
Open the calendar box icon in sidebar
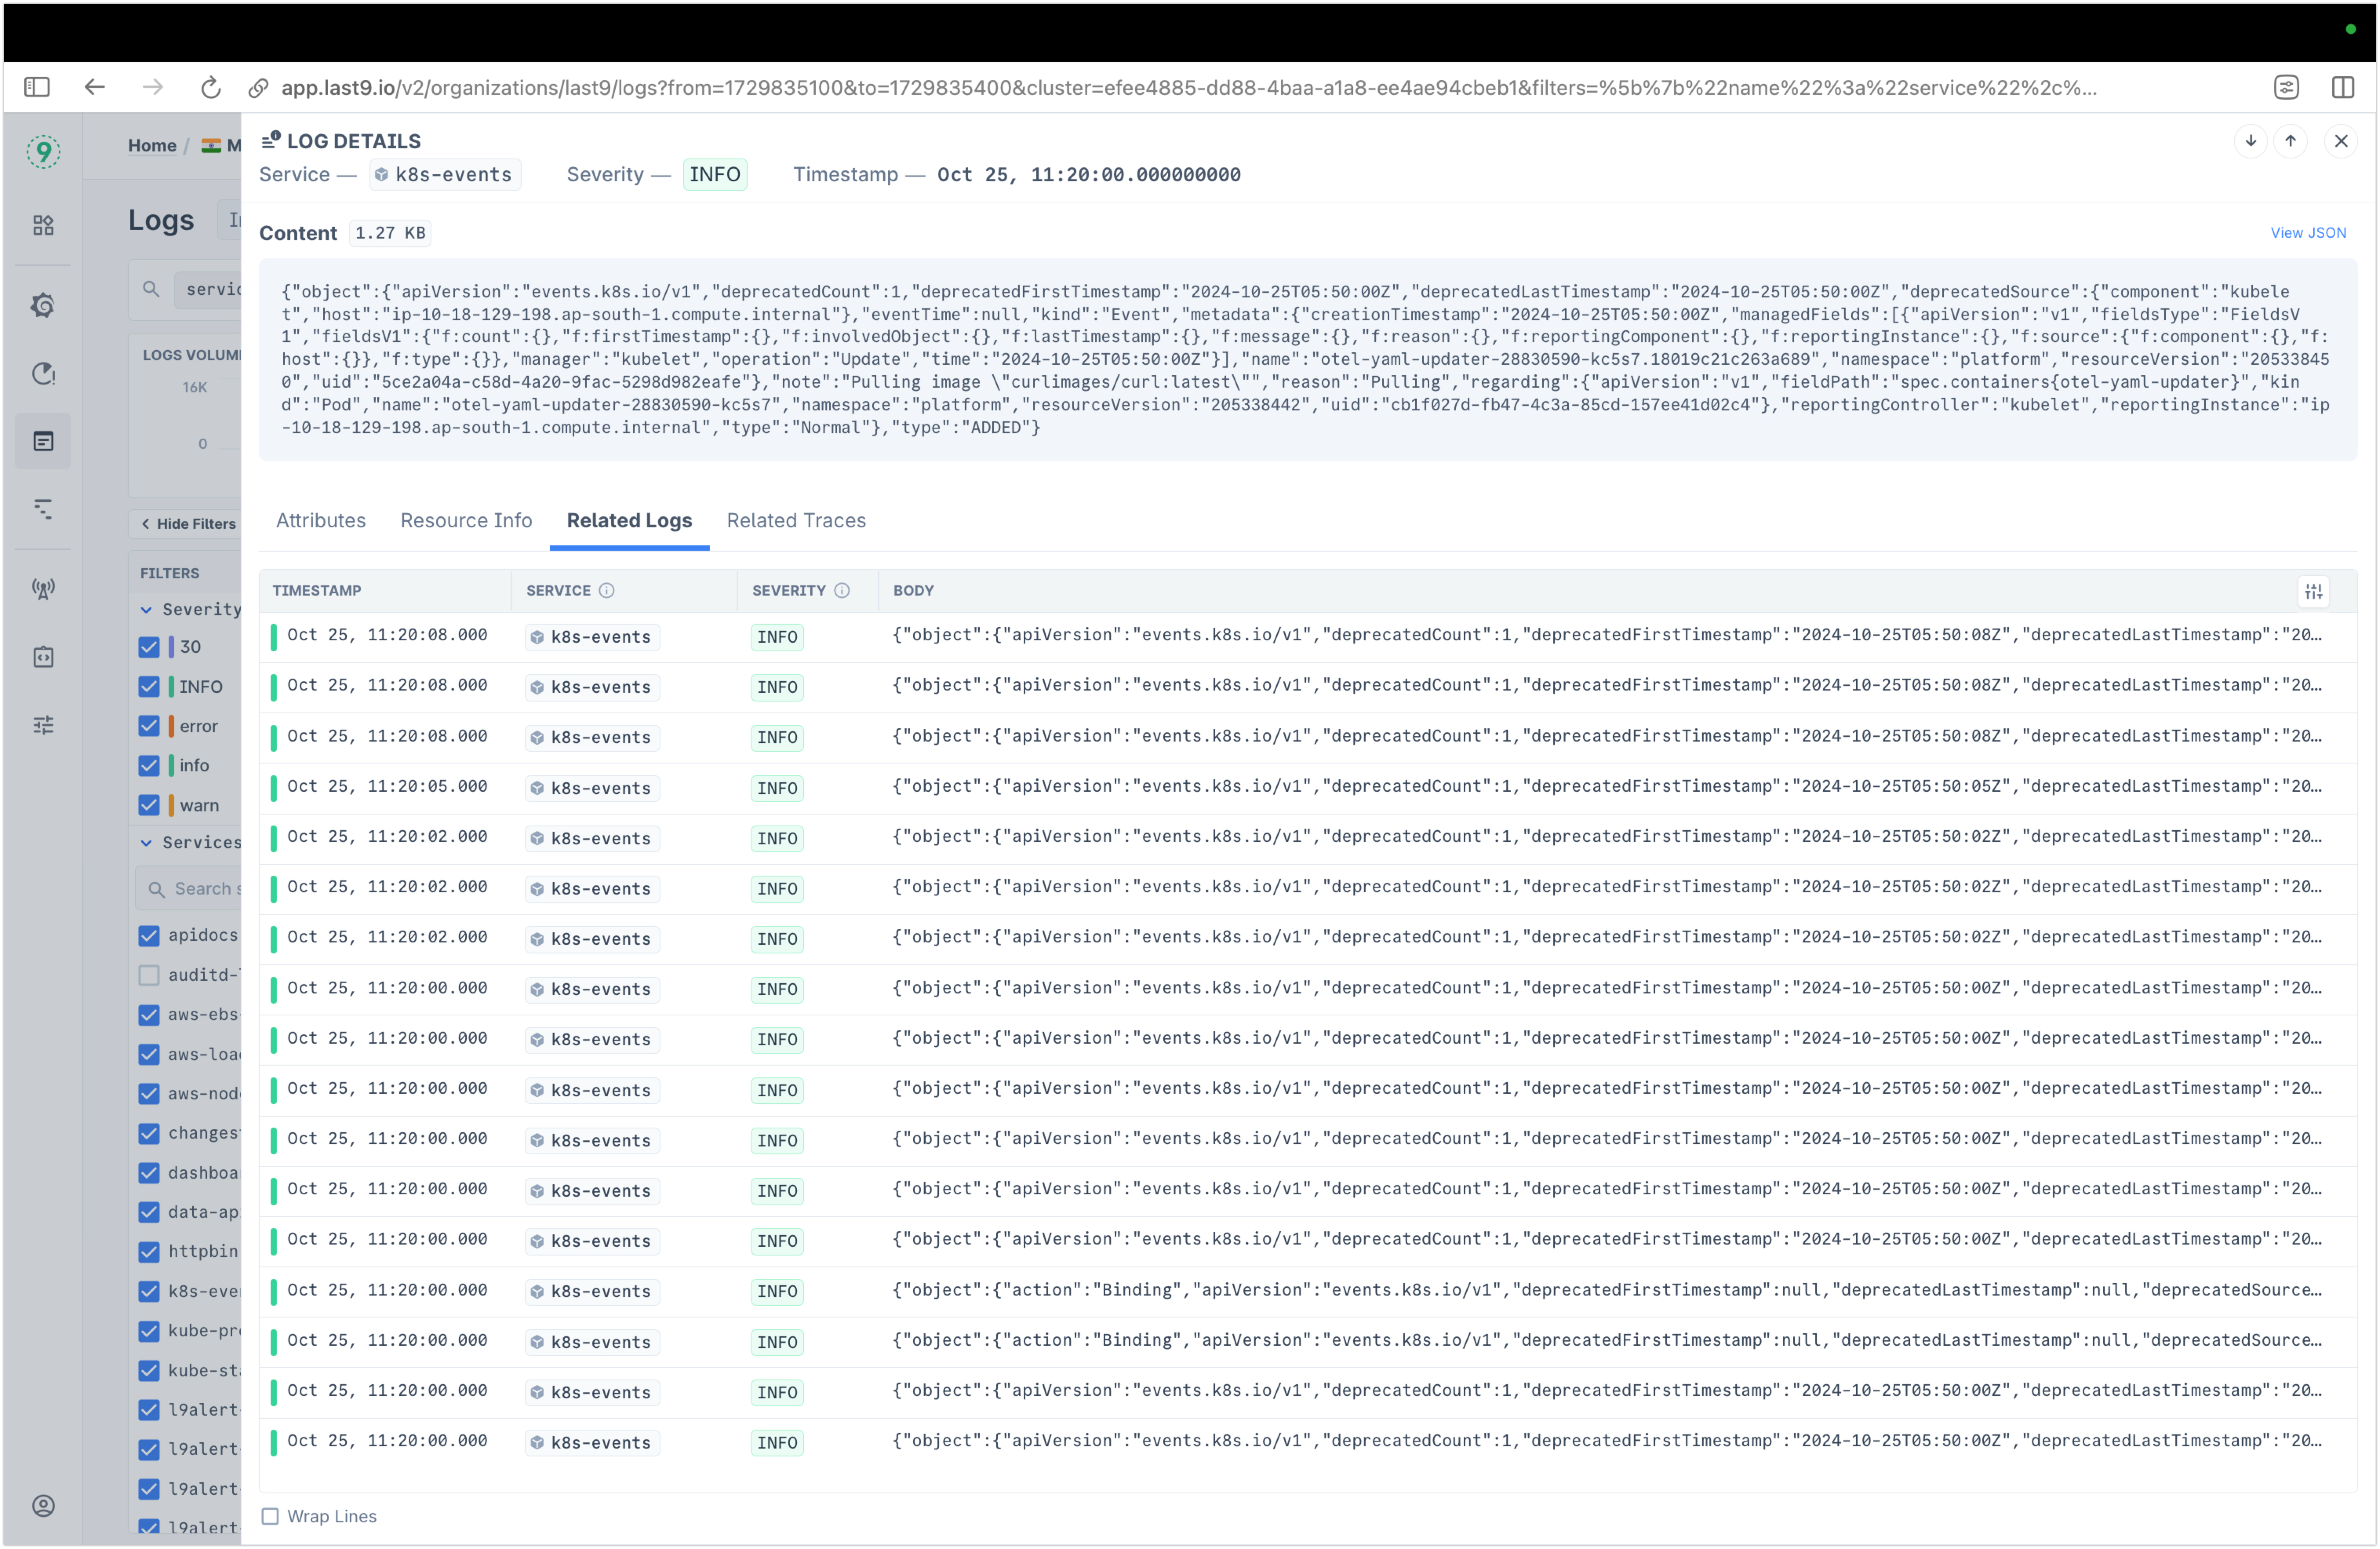point(43,656)
